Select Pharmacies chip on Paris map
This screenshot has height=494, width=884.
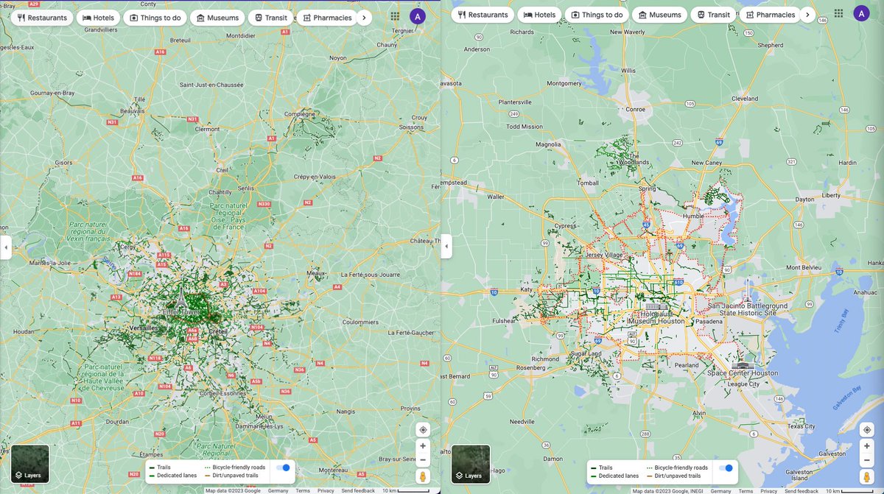pos(328,18)
